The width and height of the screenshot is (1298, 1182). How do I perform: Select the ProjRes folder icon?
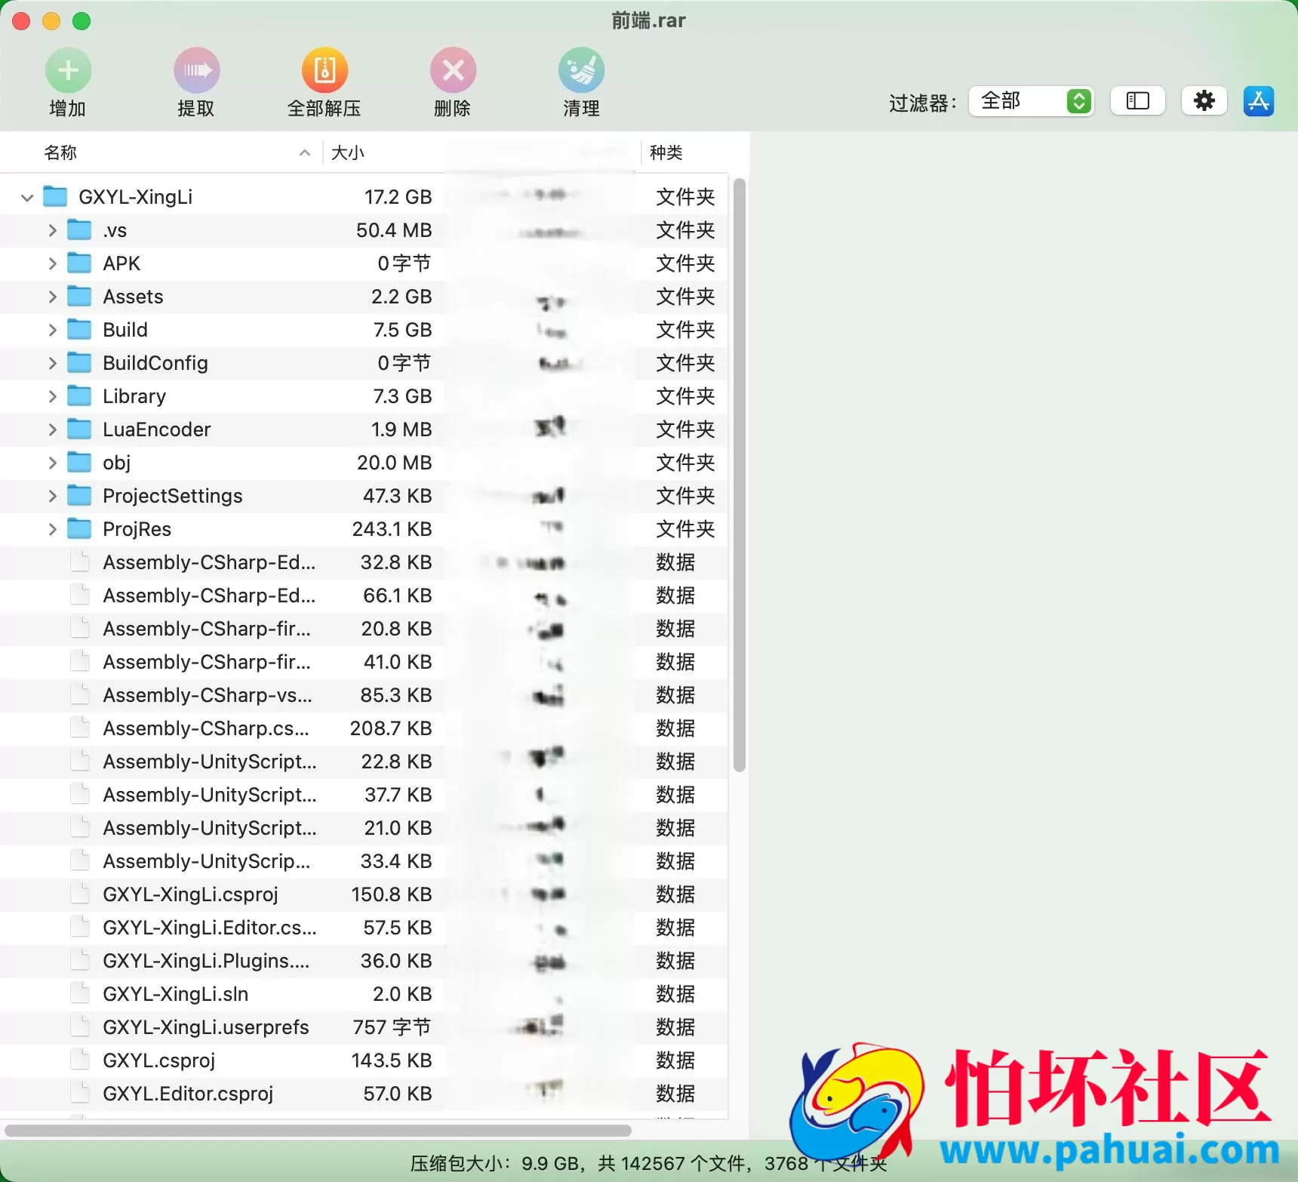(79, 528)
